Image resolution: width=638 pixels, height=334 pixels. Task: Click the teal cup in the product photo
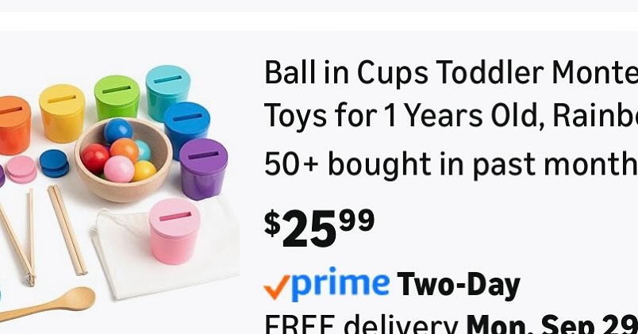(x=167, y=93)
